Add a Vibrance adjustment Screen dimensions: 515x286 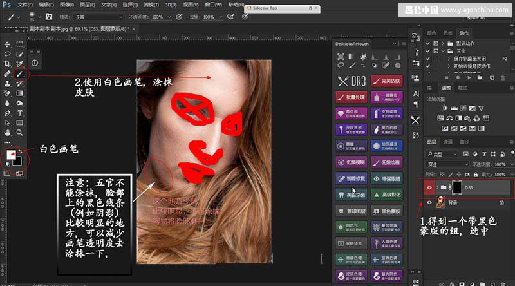coord(481,108)
